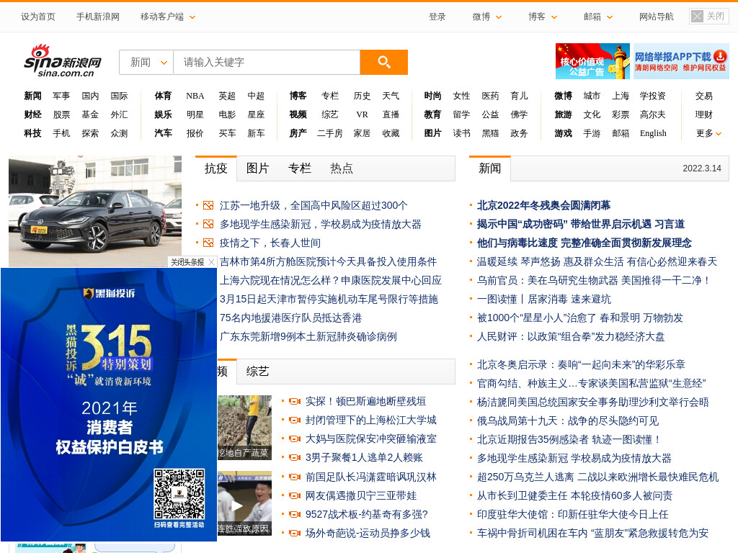Expand the 微博 dropdown in top bar

pyautogui.click(x=487, y=17)
